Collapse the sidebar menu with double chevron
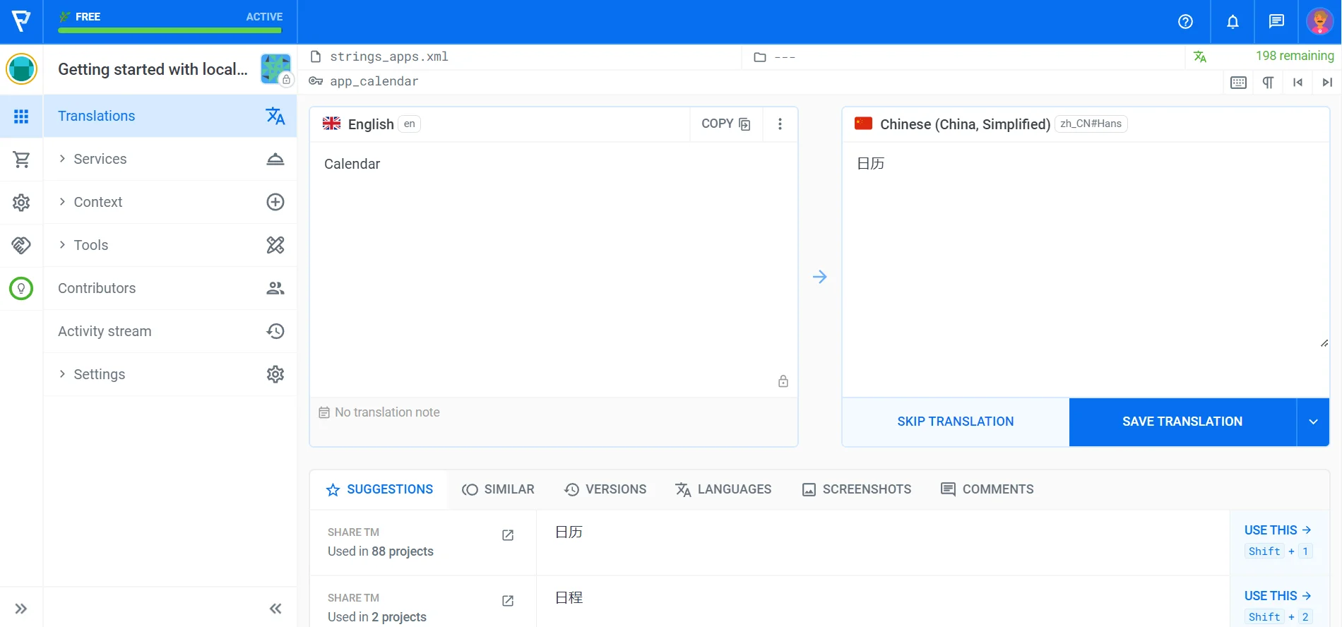The height and width of the screenshot is (627, 1342). click(x=275, y=609)
